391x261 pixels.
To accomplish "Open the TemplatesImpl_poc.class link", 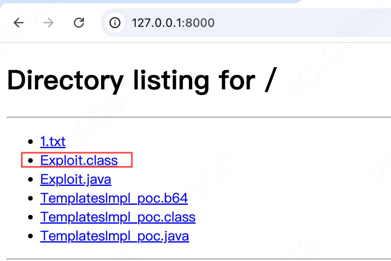I will [x=118, y=217].
